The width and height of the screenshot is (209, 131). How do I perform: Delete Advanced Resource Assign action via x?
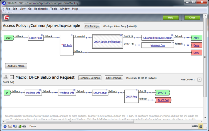172,35
